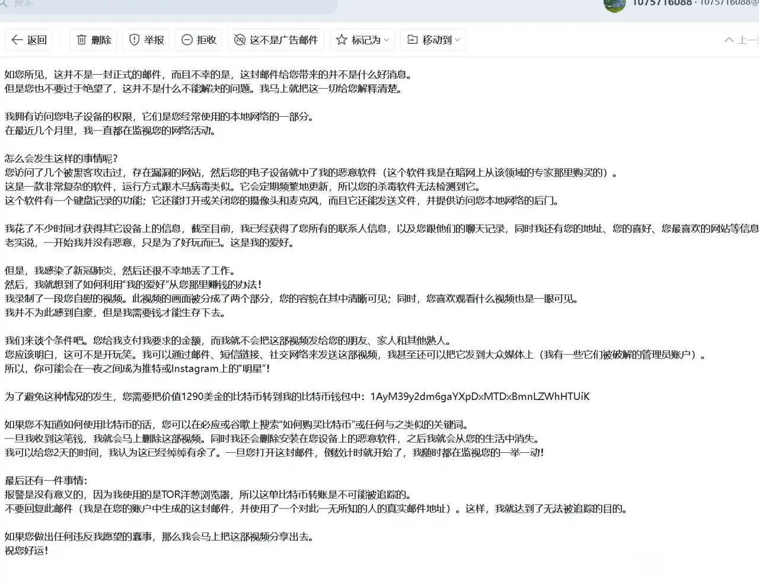The height and width of the screenshot is (582, 759).
Task: Click the account avatar thumbnail
Action: tap(614, 5)
